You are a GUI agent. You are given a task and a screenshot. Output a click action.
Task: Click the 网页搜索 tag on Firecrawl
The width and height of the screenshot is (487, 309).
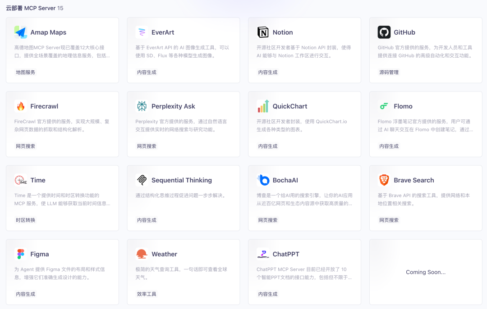pyautogui.click(x=25, y=146)
